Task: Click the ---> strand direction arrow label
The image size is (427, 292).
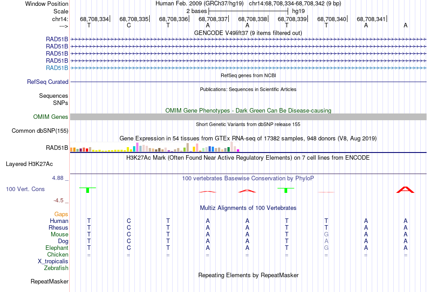Action: 63,26
